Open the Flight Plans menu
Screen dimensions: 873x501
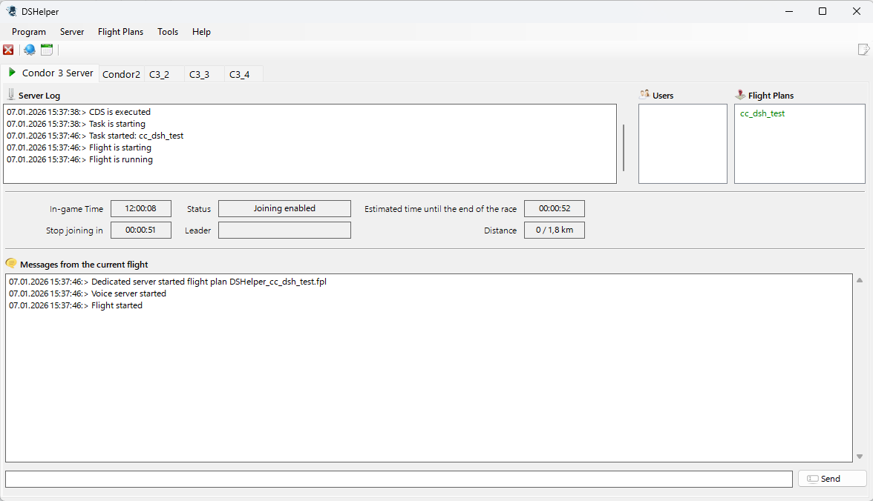click(120, 32)
